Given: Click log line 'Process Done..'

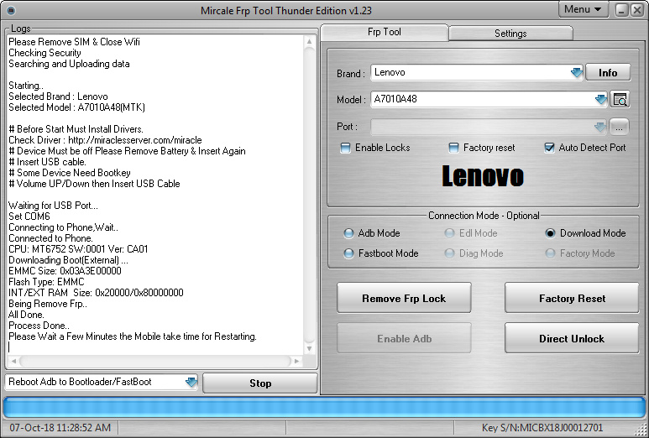Looking at the screenshot, I should [39, 326].
